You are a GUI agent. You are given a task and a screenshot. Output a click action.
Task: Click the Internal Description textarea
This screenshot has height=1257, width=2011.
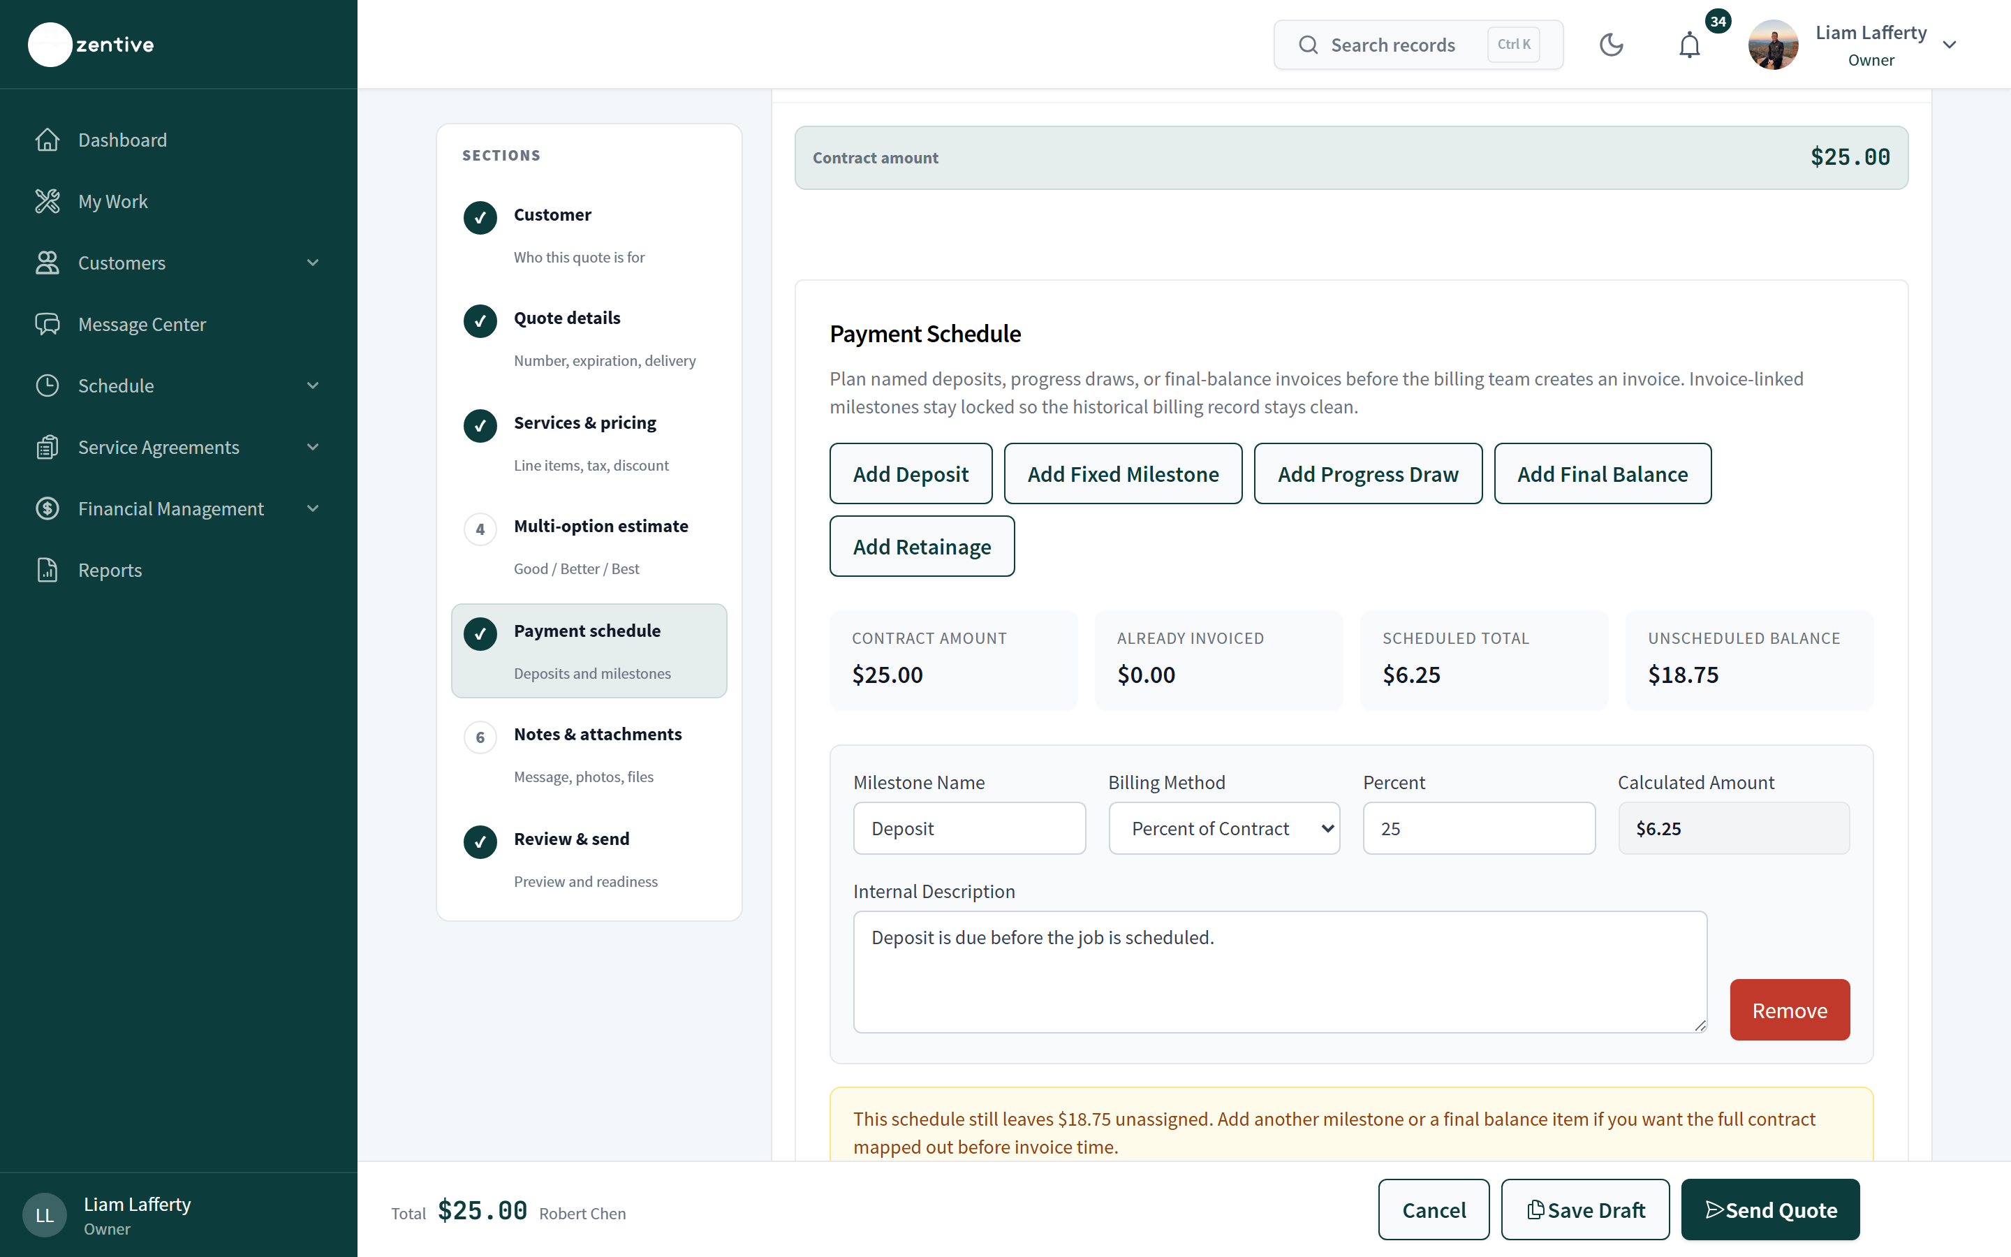click(x=1280, y=972)
